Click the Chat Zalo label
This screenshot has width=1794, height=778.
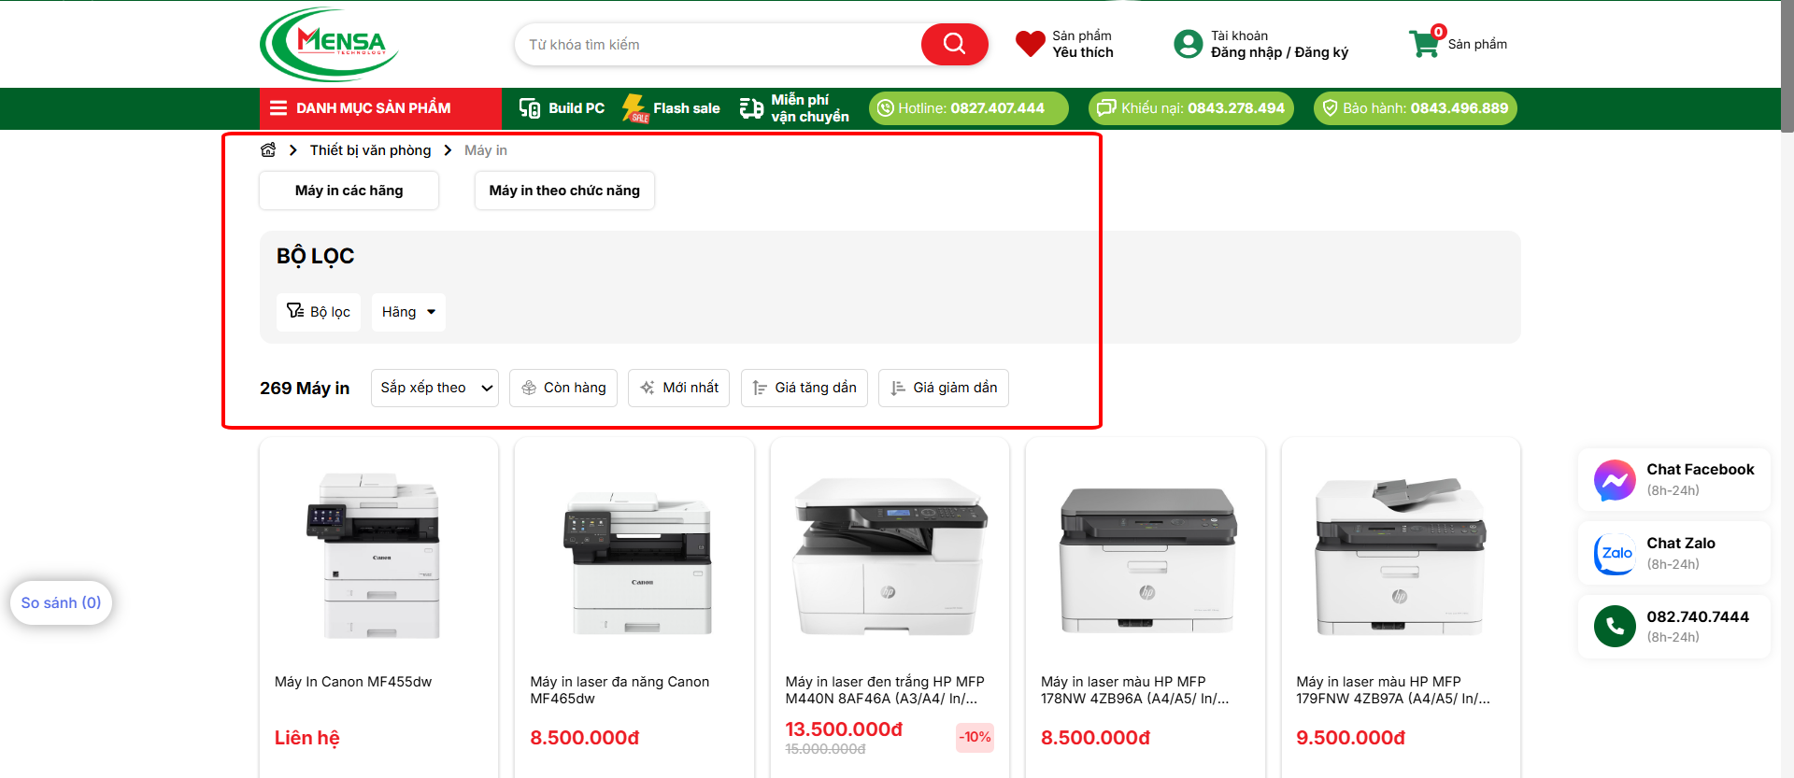pyautogui.click(x=1681, y=544)
